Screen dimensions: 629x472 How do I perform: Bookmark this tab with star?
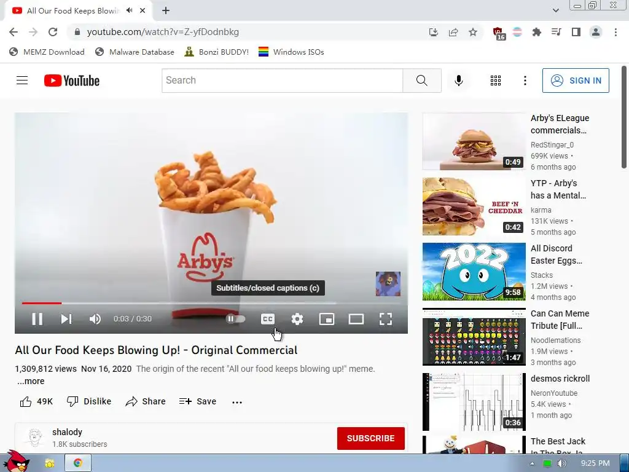point(473,32)
